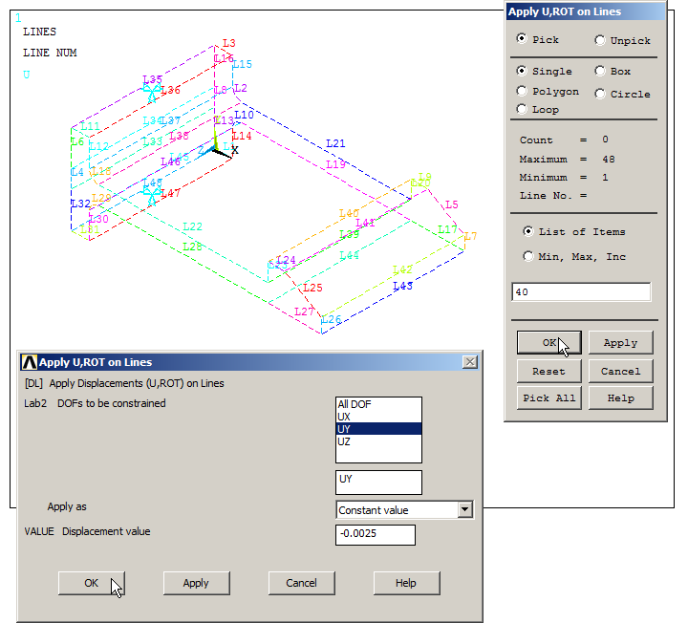Choose the Min, Max, Inc input option
Image resolution: width=688 pixels, height=623 pixels.
coord(528,256)
